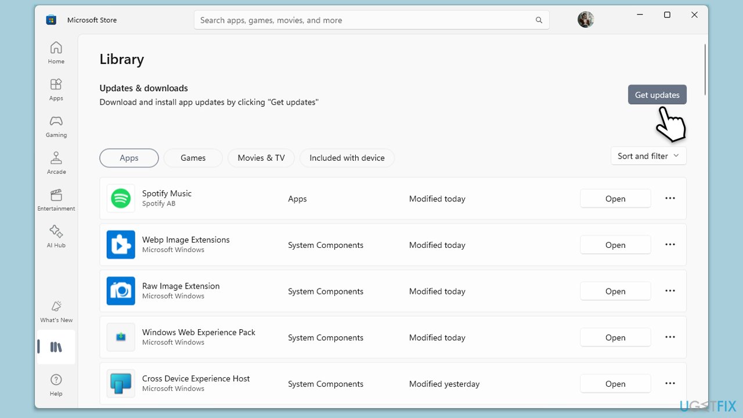Select the Apps filter tab
Screen dimensions: 743x418
pos(129,158)
